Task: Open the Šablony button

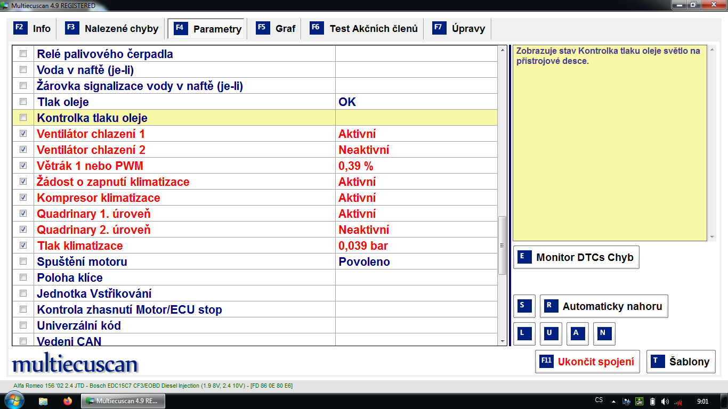Action: (681, 362)
